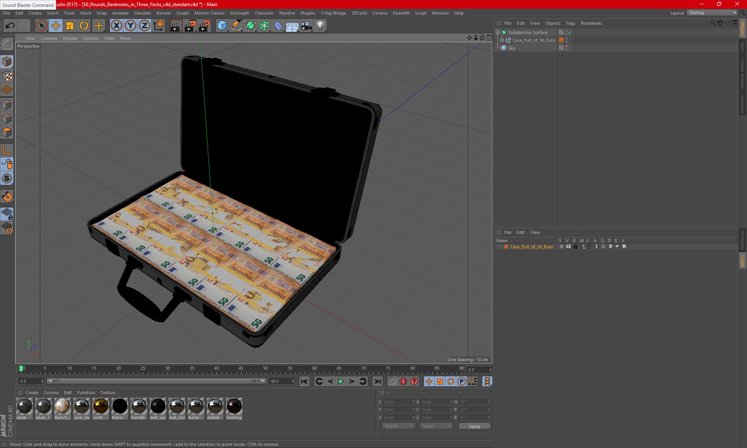This screenshot has height=448, width=747.
Task: Click the Apply button
Action: [474, 426]
